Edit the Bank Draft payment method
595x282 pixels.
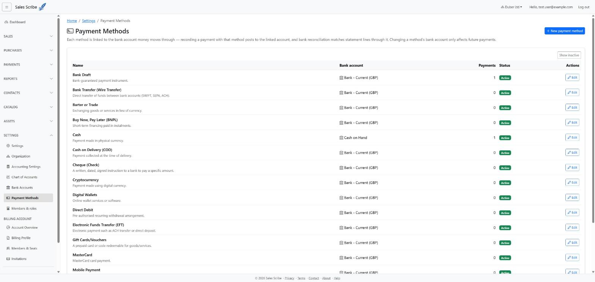[572, 78]
